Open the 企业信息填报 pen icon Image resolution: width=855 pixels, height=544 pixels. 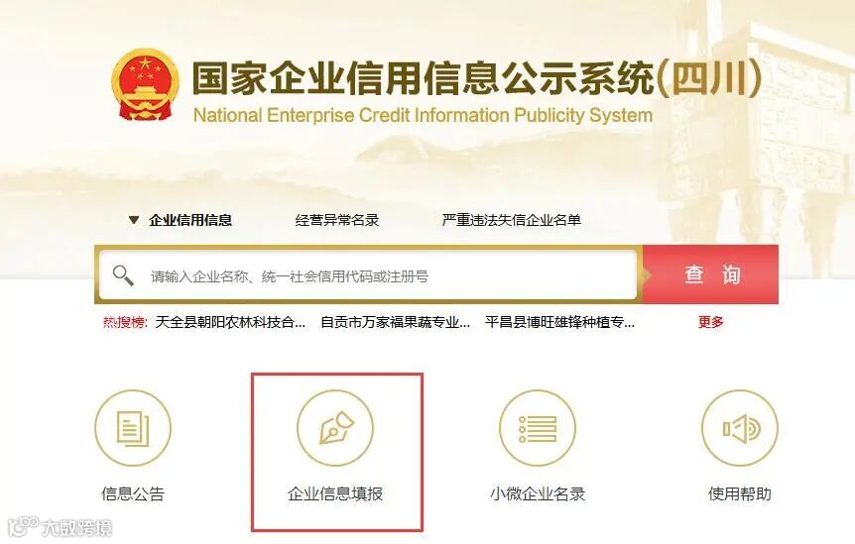click(x=335, y=428)
